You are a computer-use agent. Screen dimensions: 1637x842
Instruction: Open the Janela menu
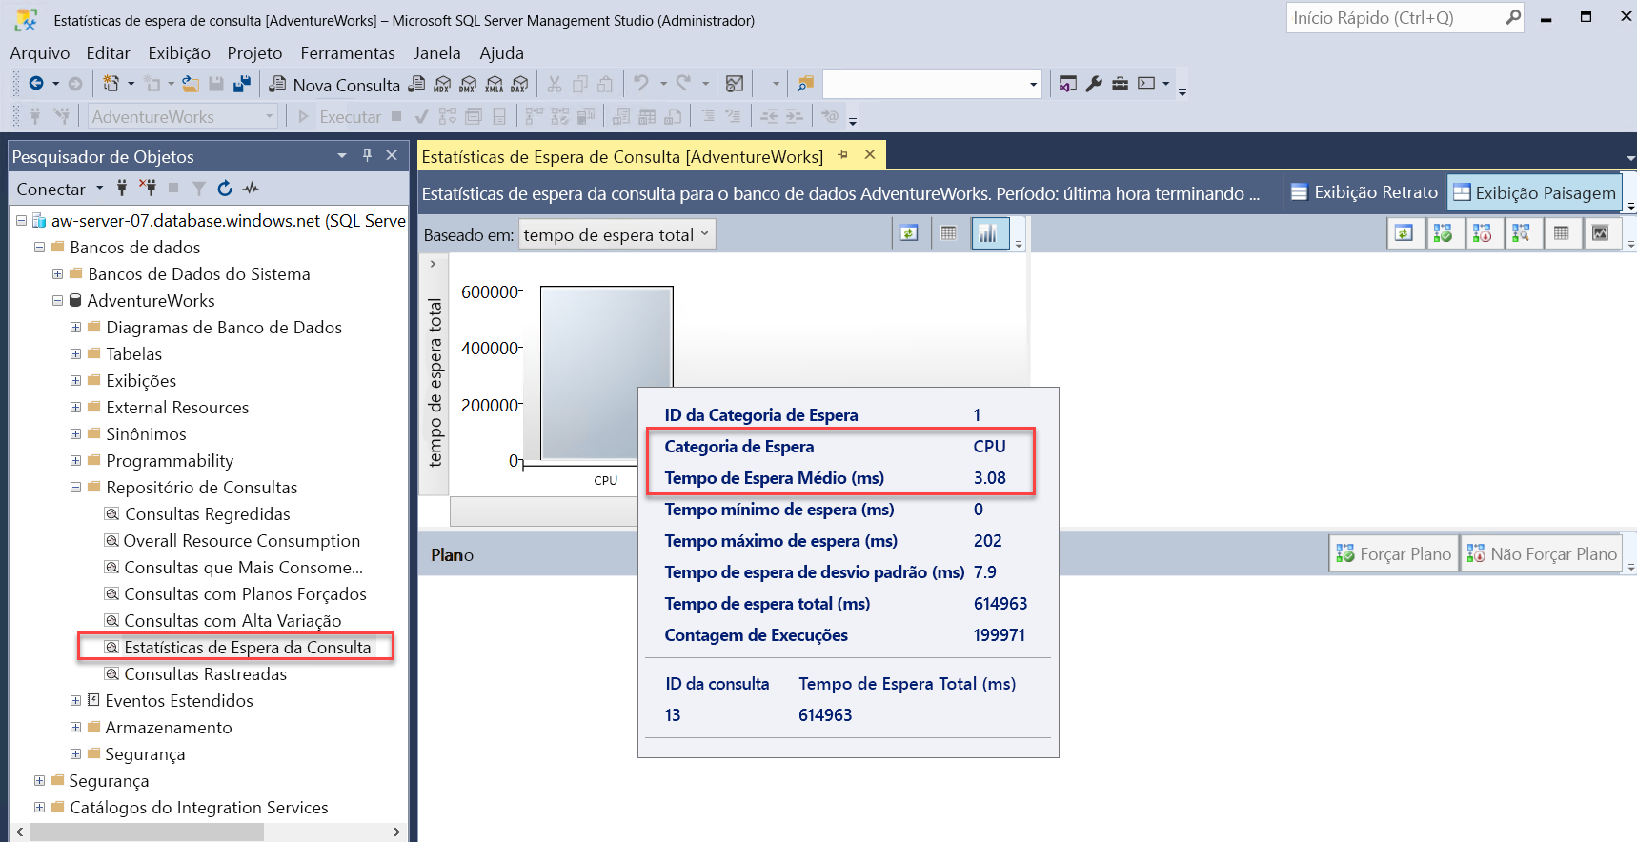437,53
